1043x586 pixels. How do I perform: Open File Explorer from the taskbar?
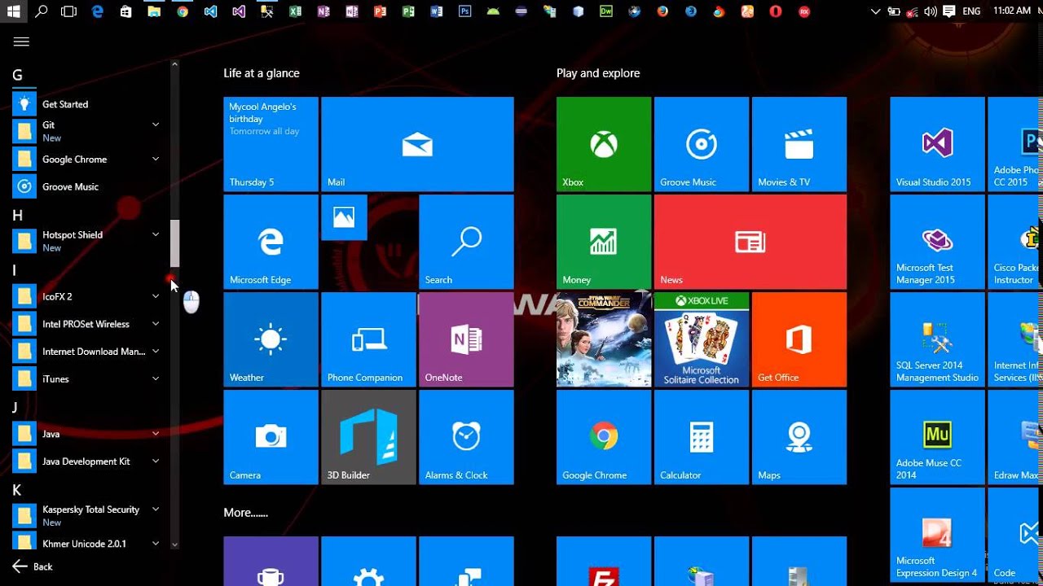153,11
